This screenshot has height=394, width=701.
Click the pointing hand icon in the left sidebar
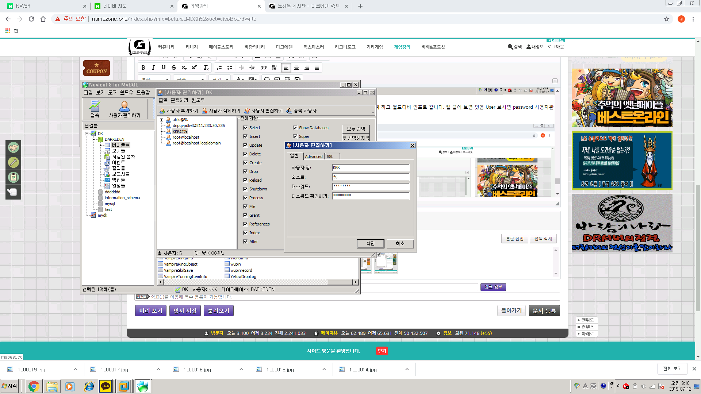coord(14,192)
